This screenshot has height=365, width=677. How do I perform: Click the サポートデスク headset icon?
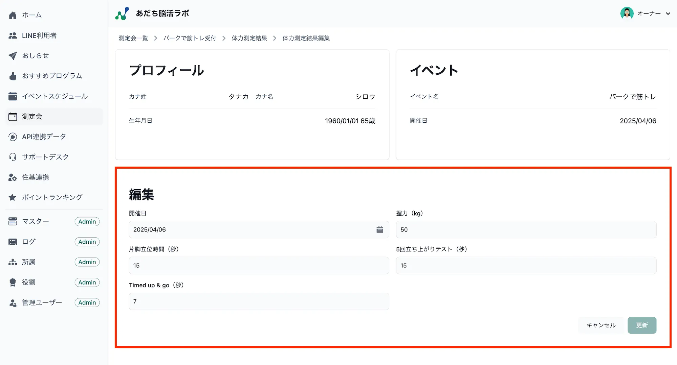13,156
